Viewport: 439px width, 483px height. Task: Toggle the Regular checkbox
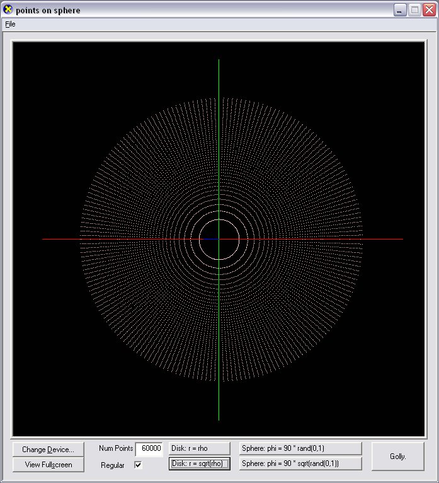(138, 465)
